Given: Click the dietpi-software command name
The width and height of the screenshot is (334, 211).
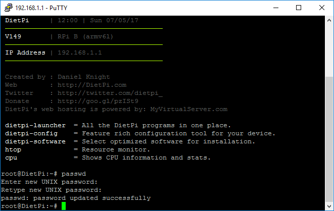Looking at the screenshot, I should [x=35, y=142].
